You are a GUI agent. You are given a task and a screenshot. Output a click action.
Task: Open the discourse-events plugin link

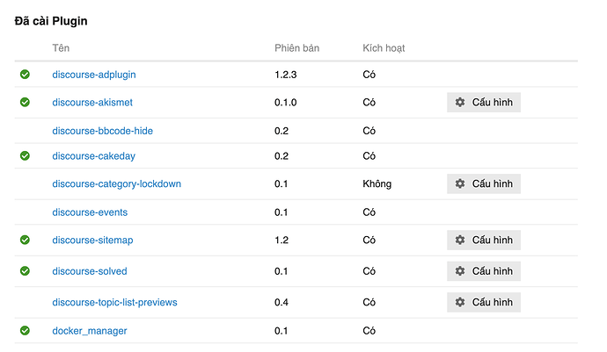point(90,212)
